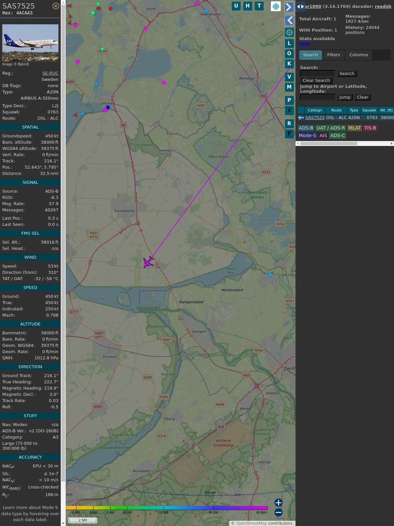Screen dimensions: 394x526
Task: Toggle the MLAT source filter
Action: point(354,128)
